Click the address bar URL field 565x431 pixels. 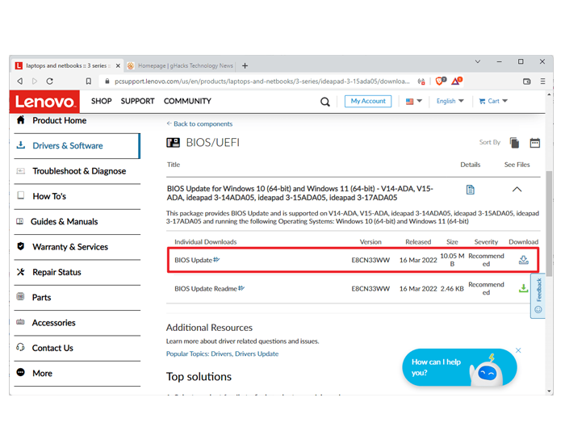tap(262, 82)
